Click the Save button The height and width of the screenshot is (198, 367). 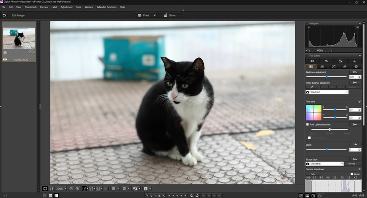pos(170,15)
